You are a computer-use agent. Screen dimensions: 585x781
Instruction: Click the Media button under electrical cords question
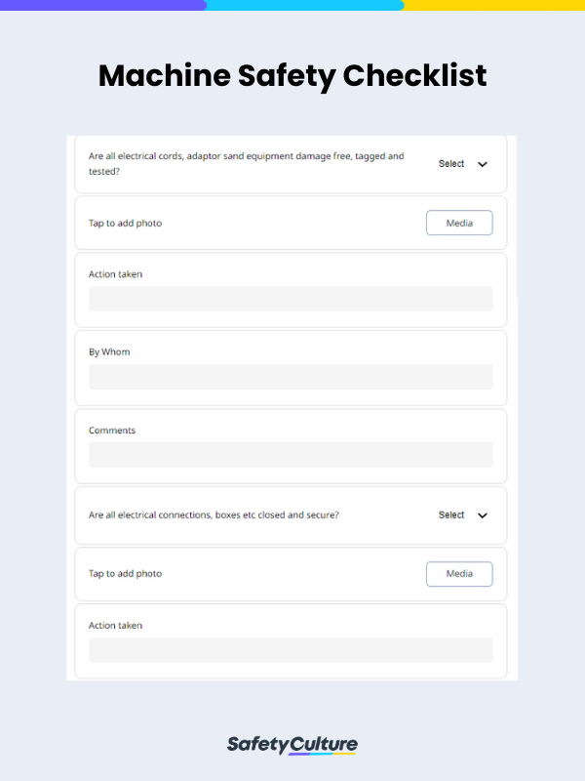pyautogui.click(x=459, y=223)
